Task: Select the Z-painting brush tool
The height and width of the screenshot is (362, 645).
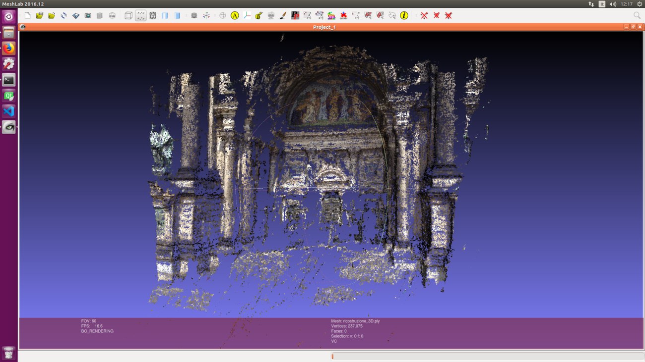Action: pos(283,15)
